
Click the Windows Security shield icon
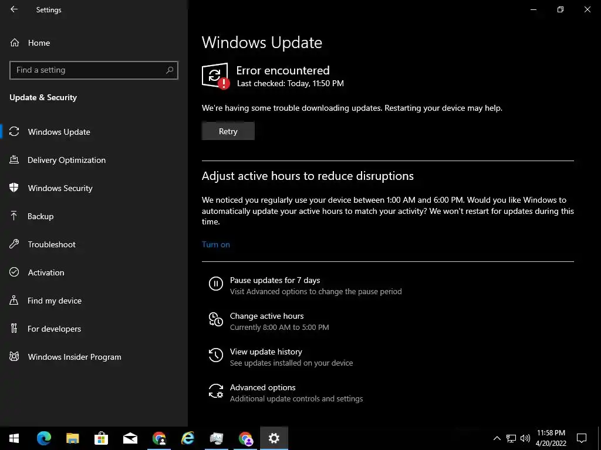(x=14, y=187)
